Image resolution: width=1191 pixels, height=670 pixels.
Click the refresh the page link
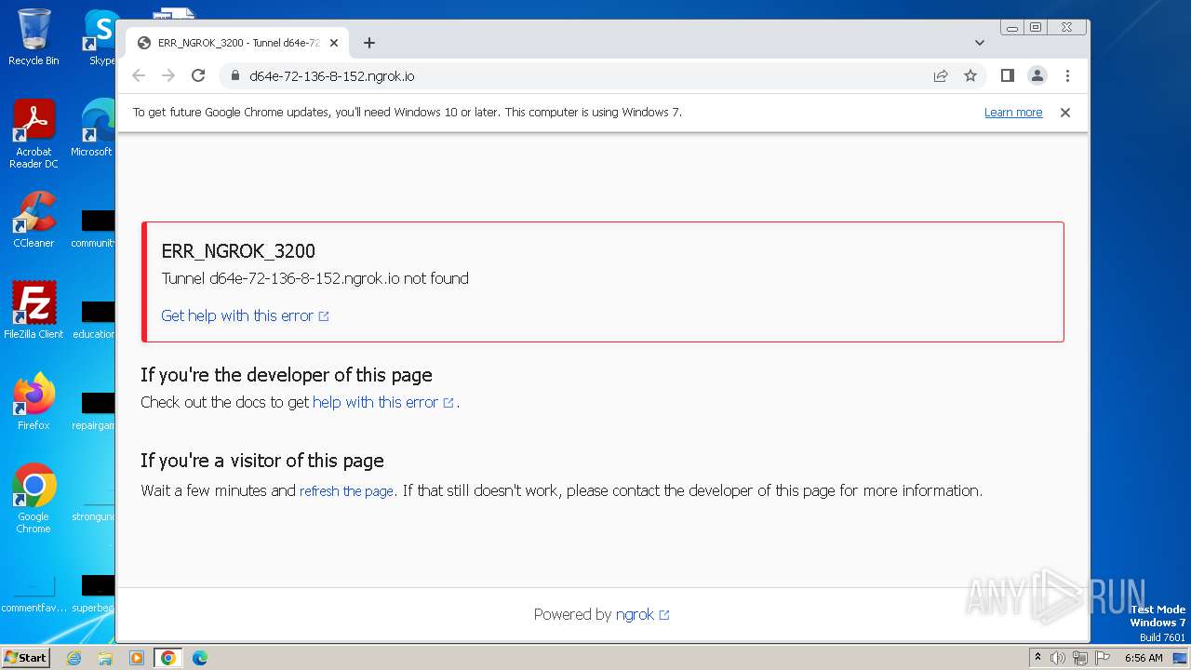pos(346,490)
